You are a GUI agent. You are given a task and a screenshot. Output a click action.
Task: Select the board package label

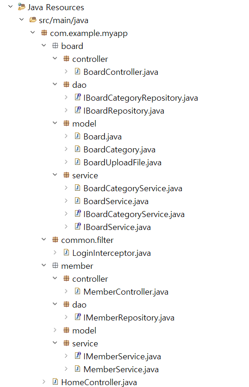click(x=72, y=46)
